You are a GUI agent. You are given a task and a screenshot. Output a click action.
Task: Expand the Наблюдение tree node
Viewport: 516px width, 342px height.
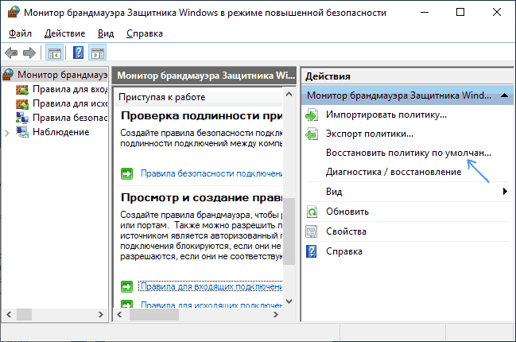click(x=8, y=132)
